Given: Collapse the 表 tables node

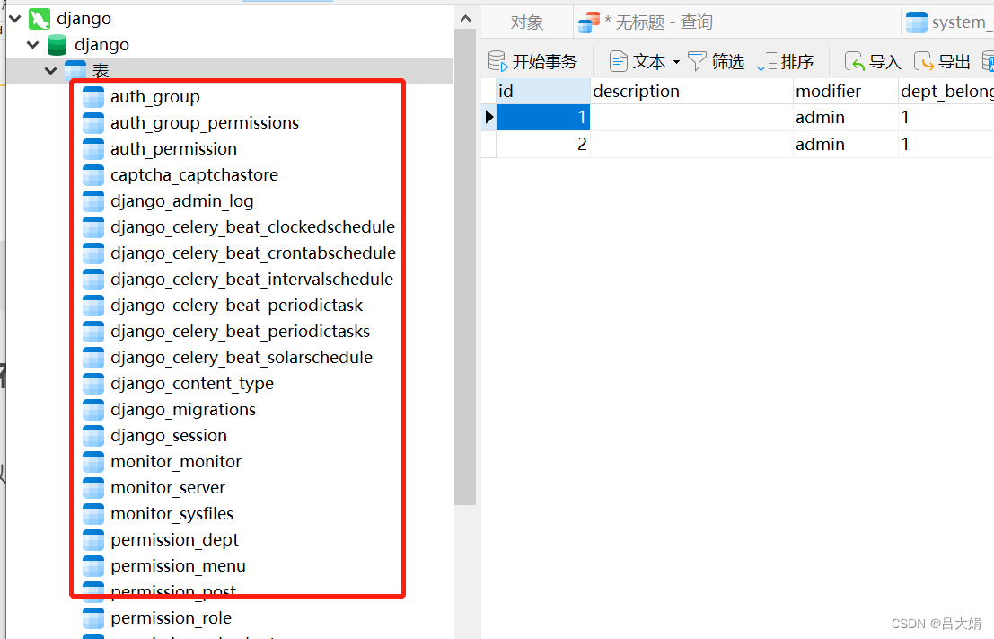Looking at the screenshot, I should (x=50, y=70).
